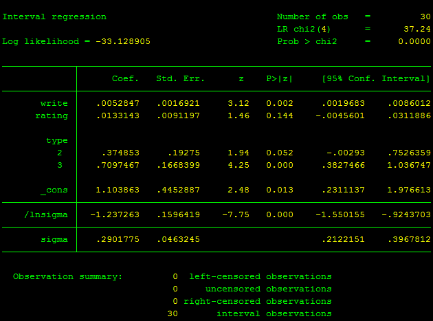Select the Observation summary label

click(67, 277)
